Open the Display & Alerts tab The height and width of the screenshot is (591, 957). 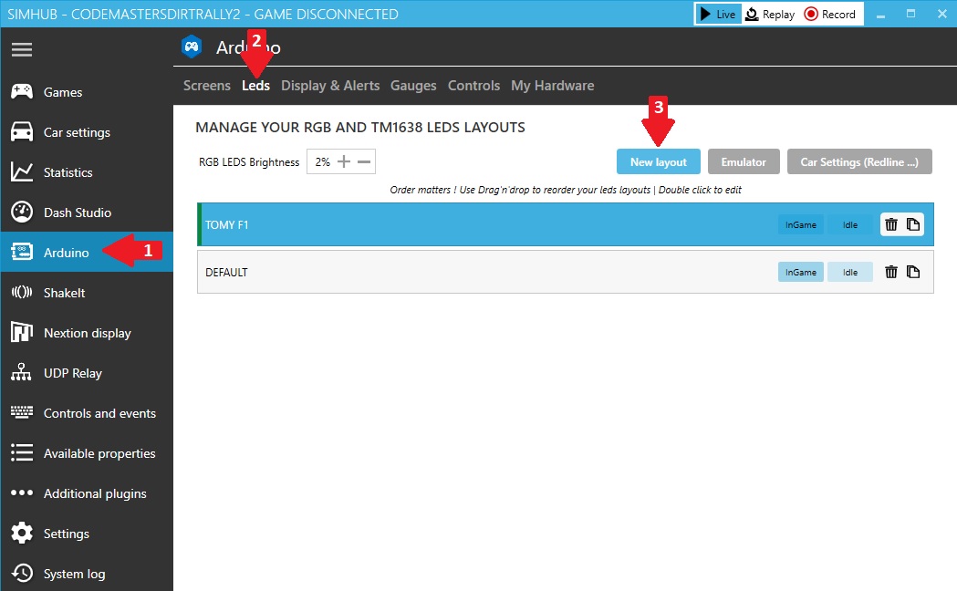click(330, 86)
